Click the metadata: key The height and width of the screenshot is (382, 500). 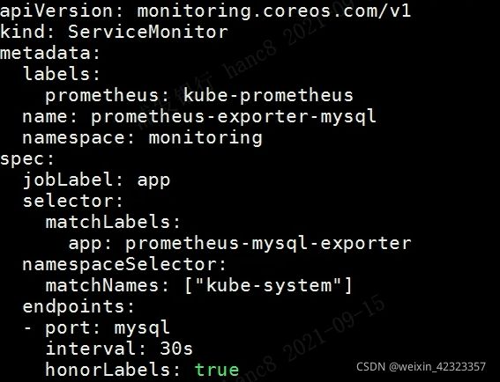pos(50,53)
